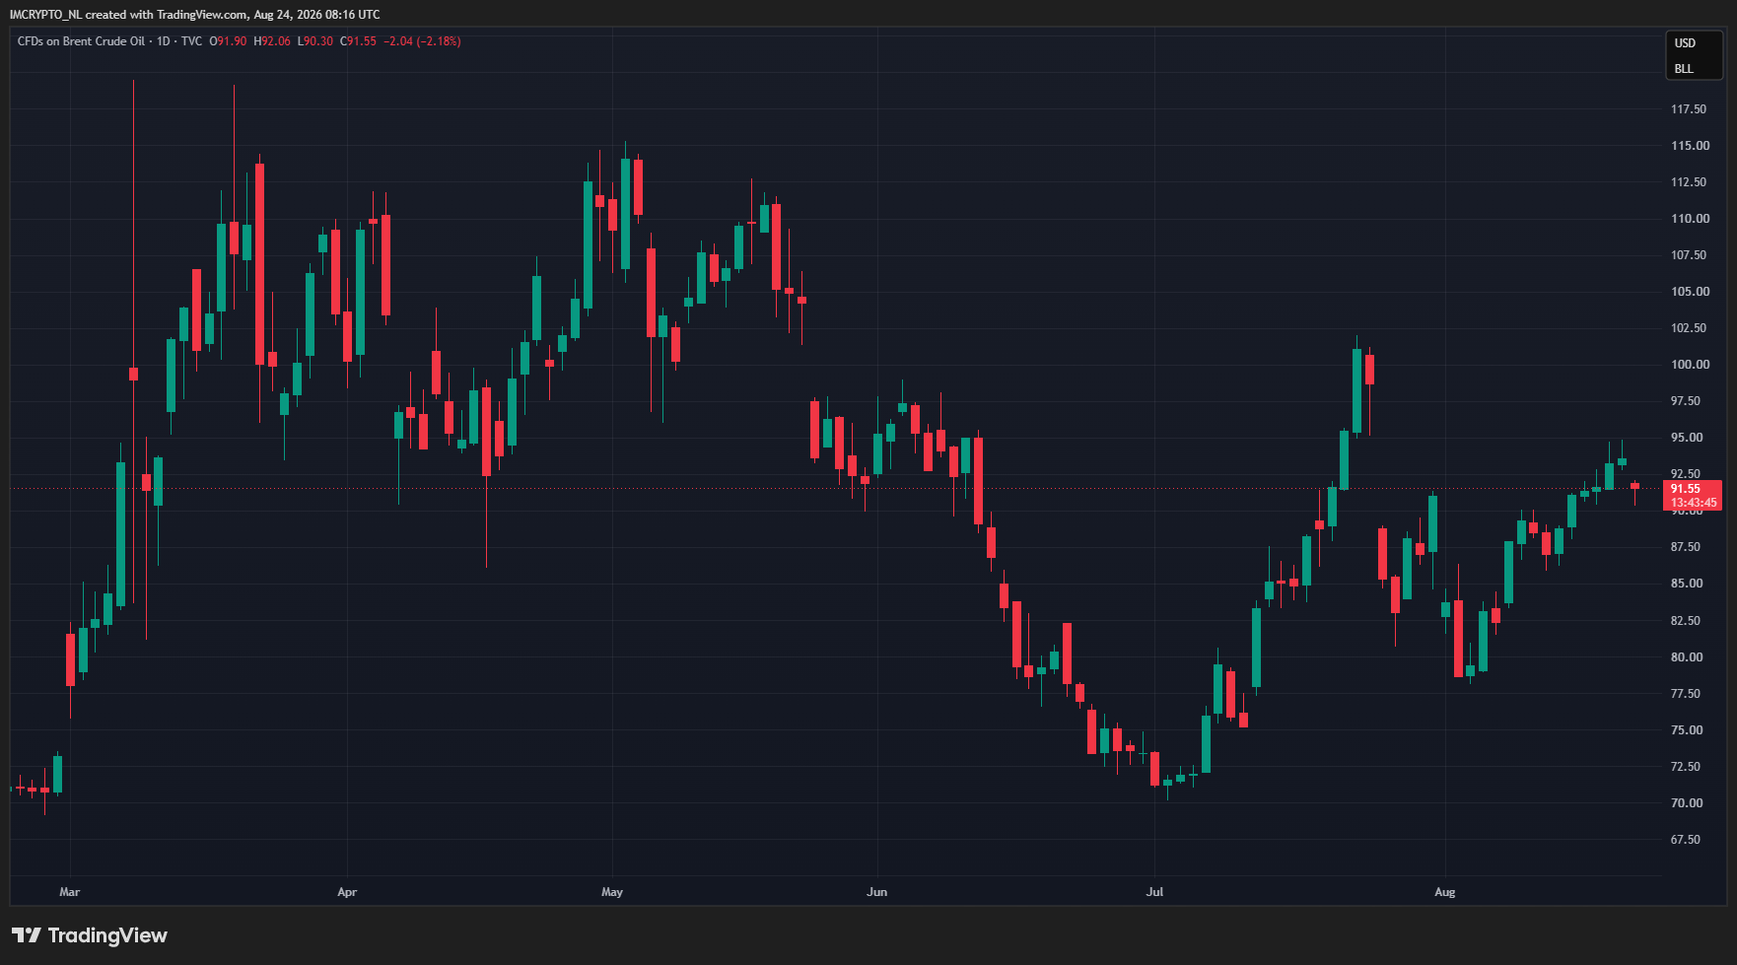This screenshot has width=1737, height=965.
Task: Click the bar countdown 13:43:45
Action: 1694,503
